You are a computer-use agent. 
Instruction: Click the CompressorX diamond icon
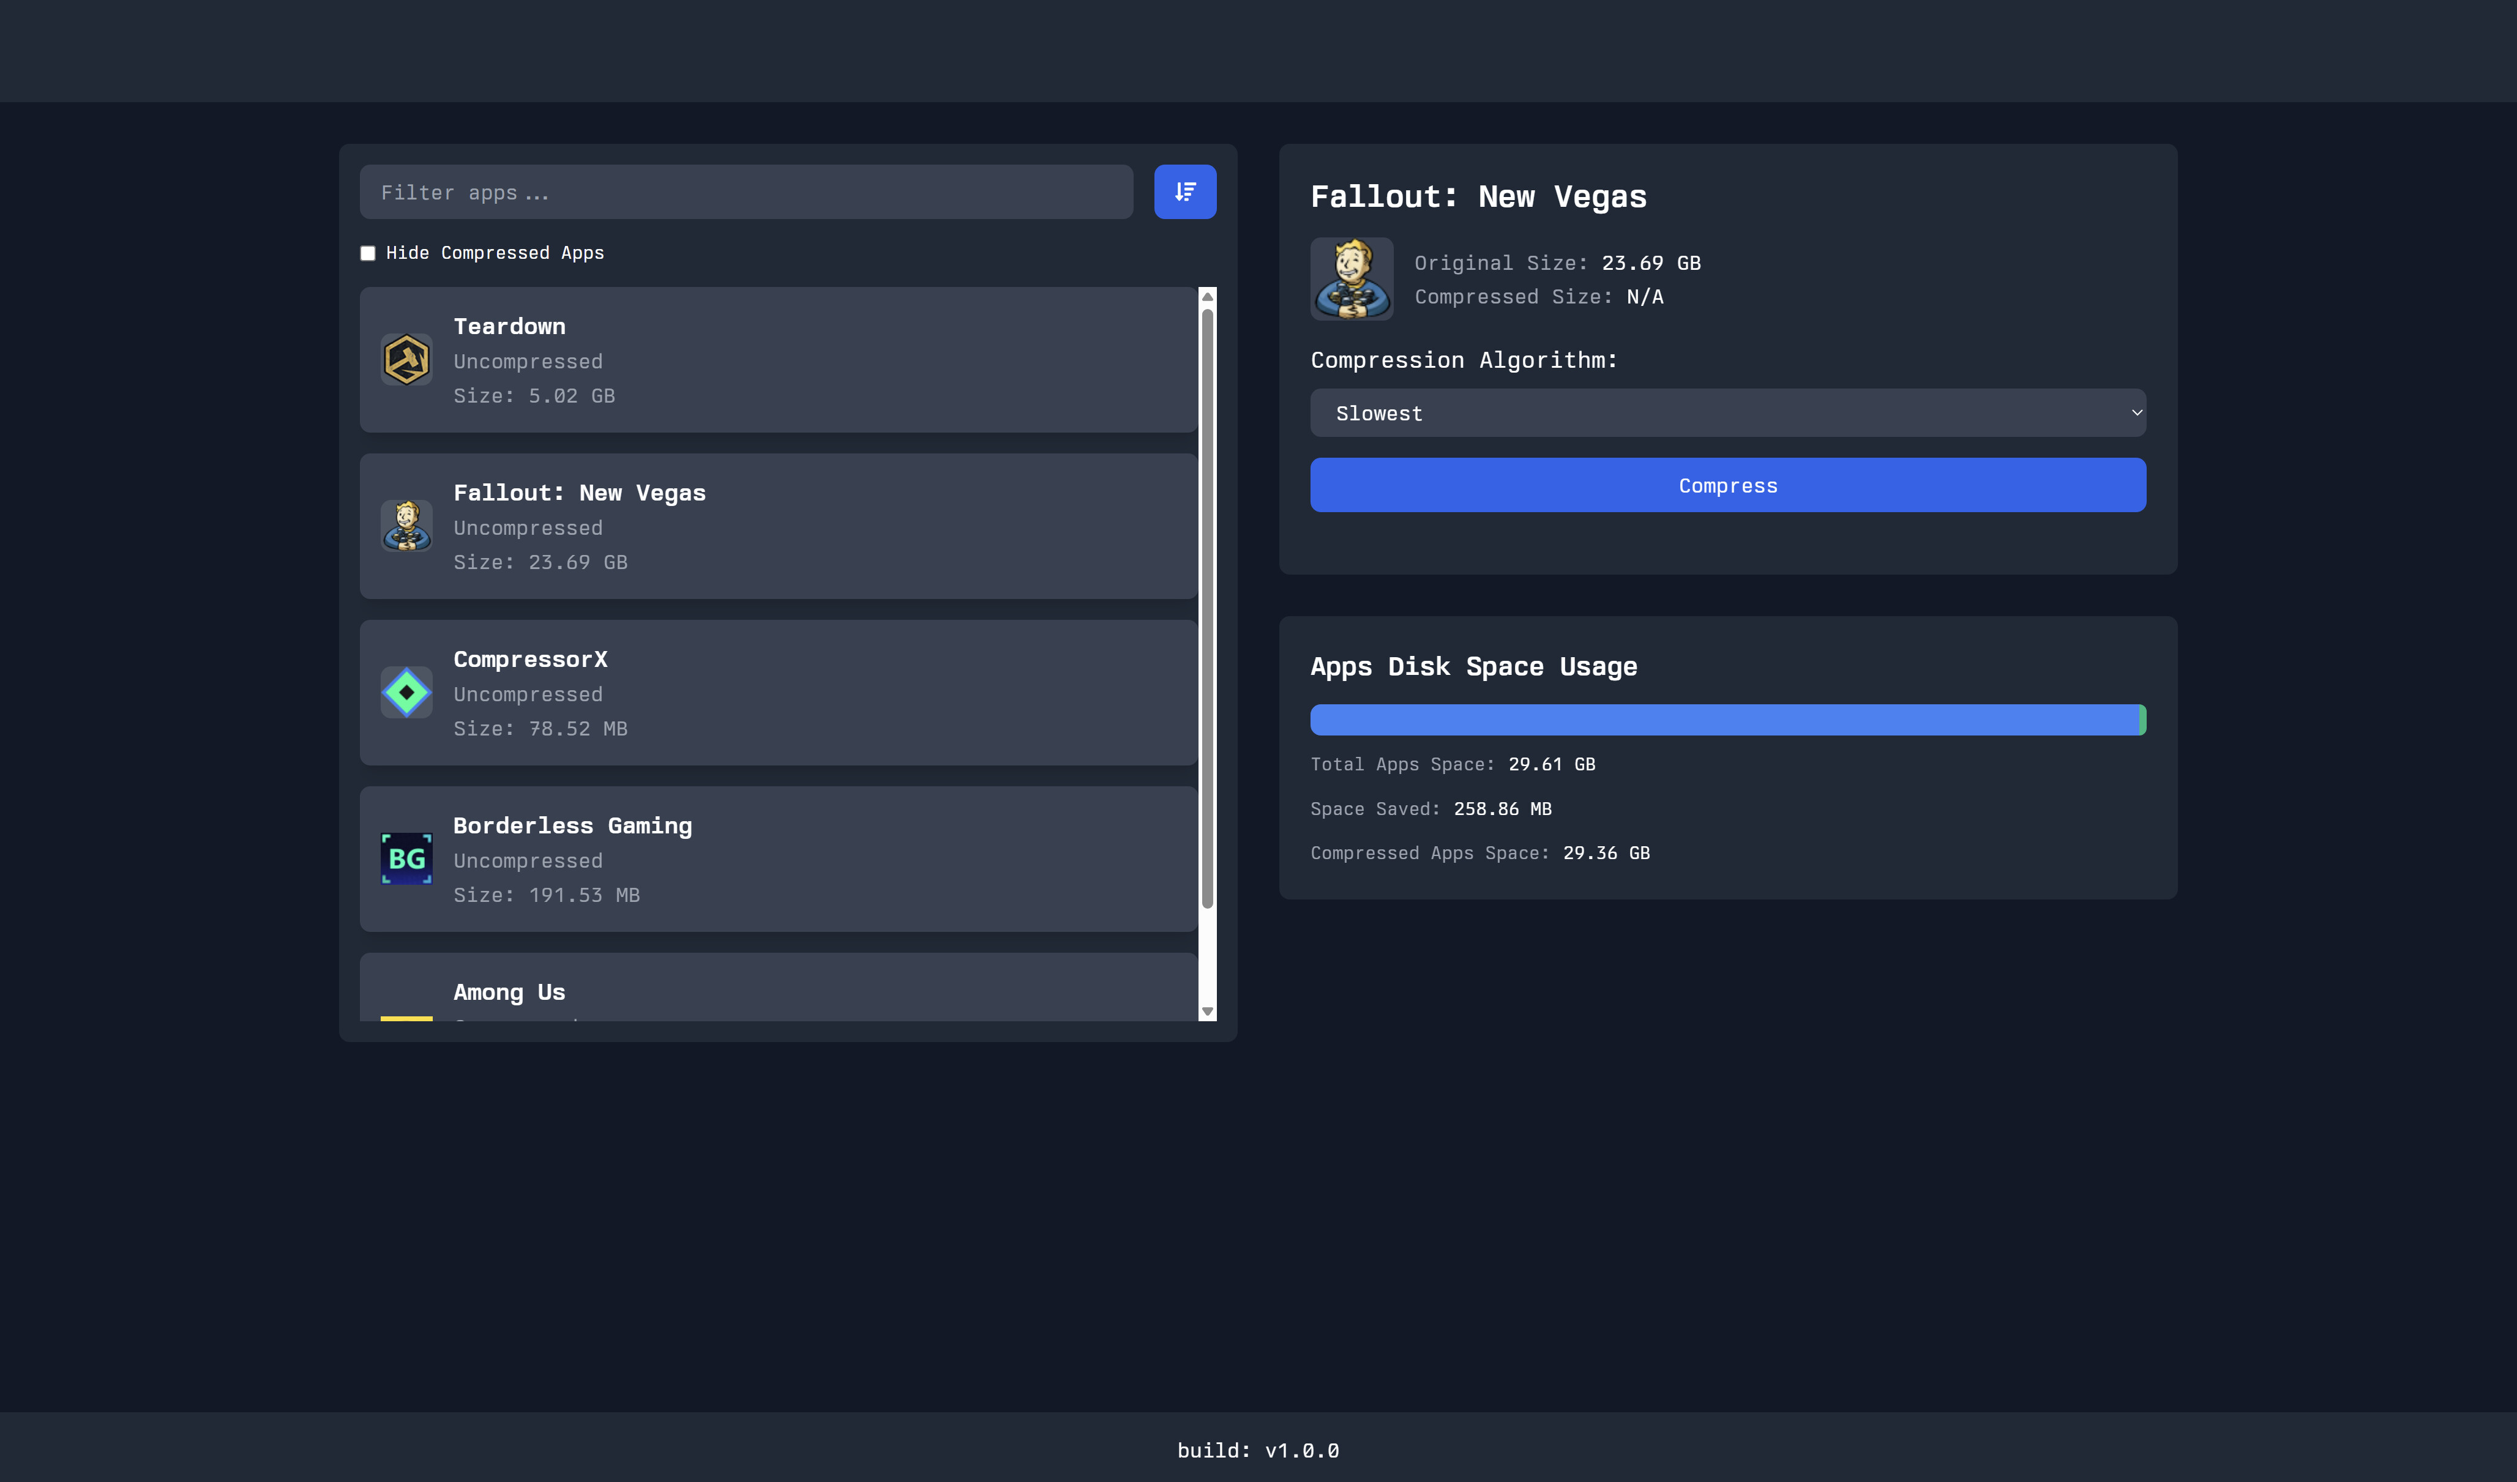pyautogui.click(x=406, y=691)
